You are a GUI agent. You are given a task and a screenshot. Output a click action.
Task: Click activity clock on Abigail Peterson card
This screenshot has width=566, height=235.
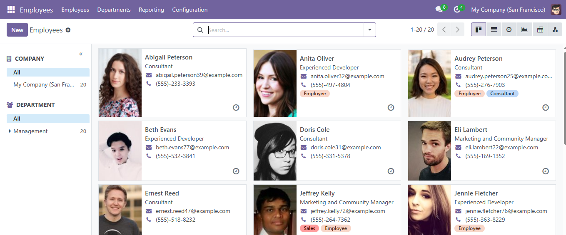(x=236, y=107)
